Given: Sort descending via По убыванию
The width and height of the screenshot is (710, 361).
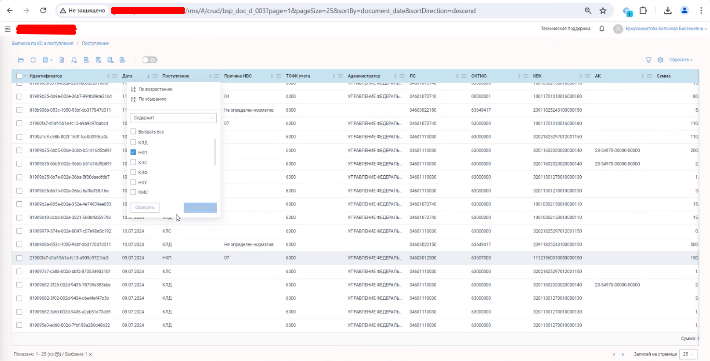Looking at the screenshot, I should 149,99.
